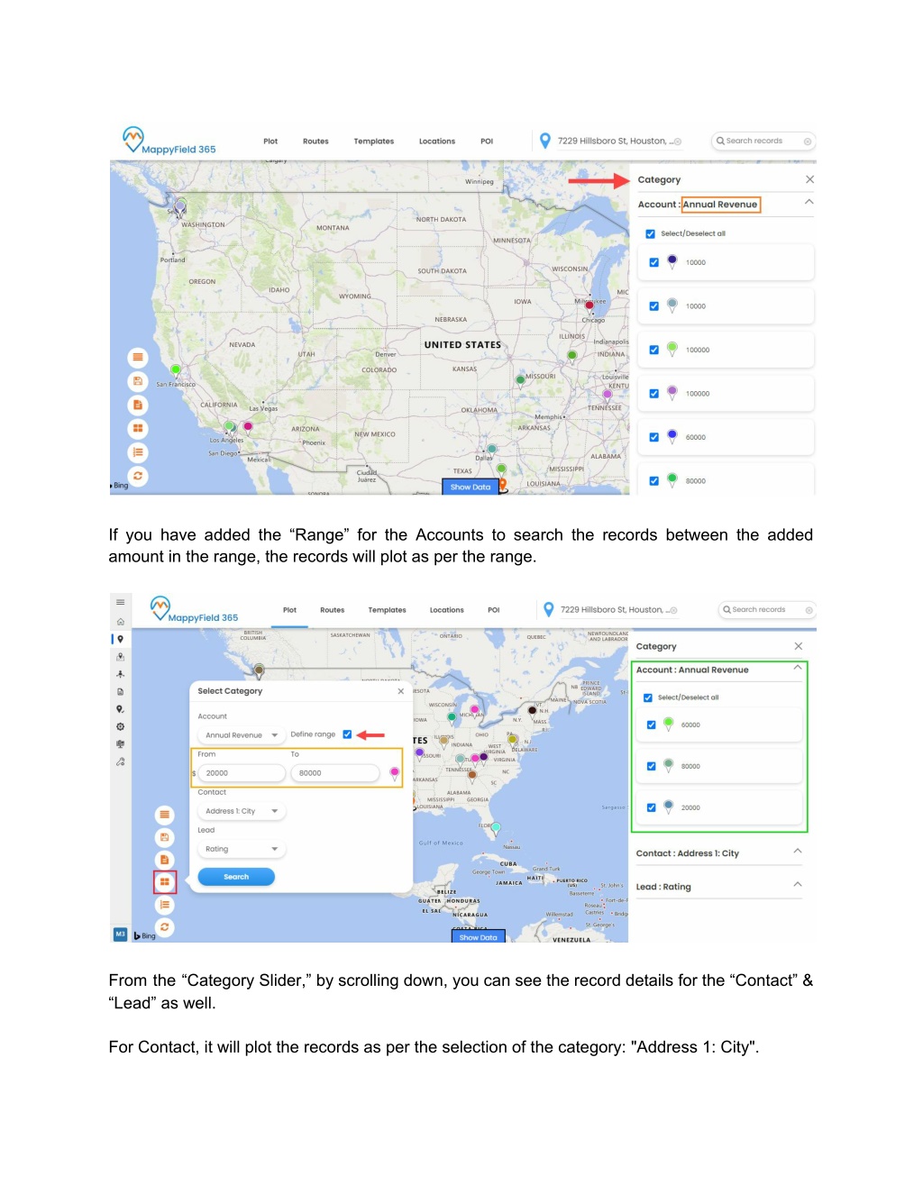
Task: Toggle Select/Deselect all in second screenshot
Action: point(648,697)
